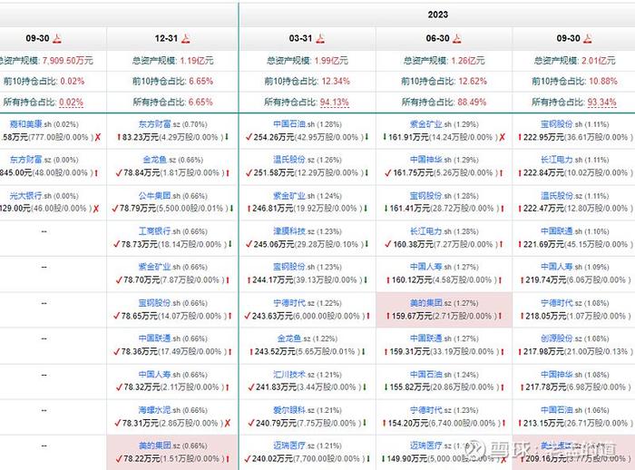Viewport: 635px width, 470px height.
Task: Open 金龙鱼 link in the 03-31 column
Action: pyautogui.click(x=289, y=338)
